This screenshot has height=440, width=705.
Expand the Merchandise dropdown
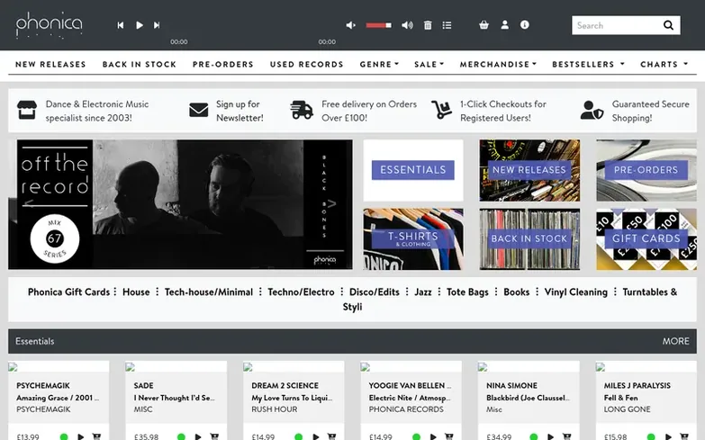tap(498, 64)
